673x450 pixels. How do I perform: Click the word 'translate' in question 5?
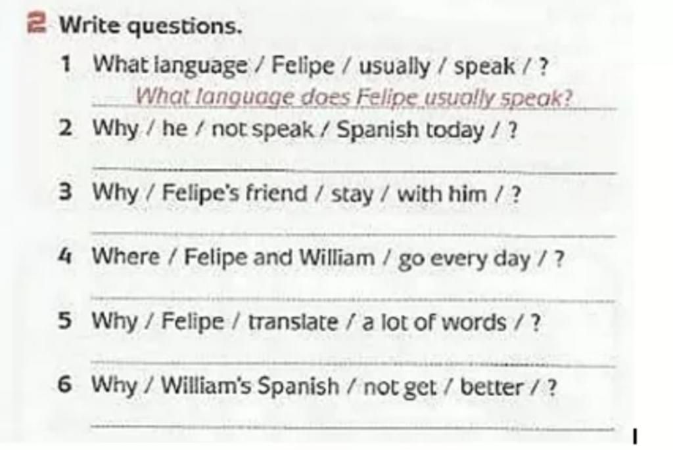pyautogui.click(x=293, y=322)
